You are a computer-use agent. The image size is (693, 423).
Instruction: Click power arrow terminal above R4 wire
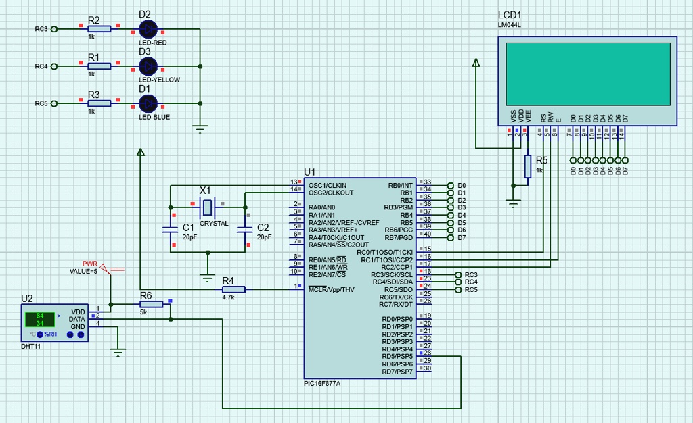(x=141, y=152)
